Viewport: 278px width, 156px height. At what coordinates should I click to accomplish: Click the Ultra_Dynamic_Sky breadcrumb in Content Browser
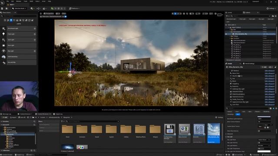54,117
